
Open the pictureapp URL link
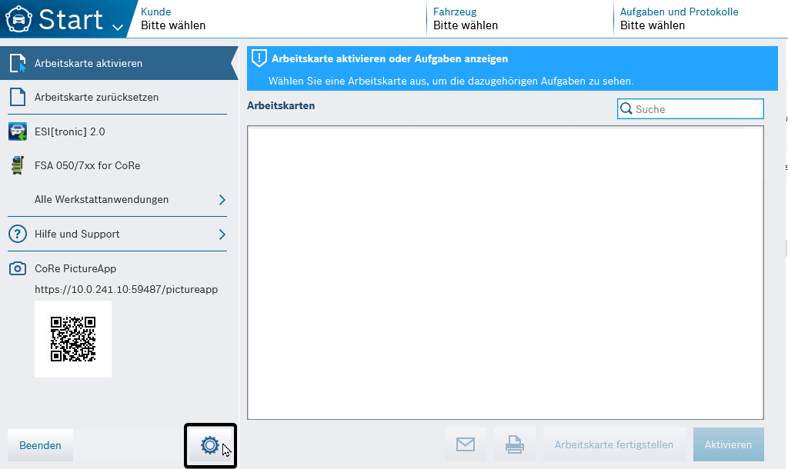click(x=126, y=289)
